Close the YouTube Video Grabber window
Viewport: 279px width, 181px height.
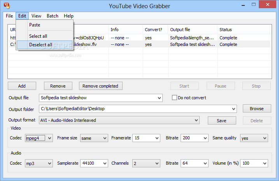pos(267,5)
